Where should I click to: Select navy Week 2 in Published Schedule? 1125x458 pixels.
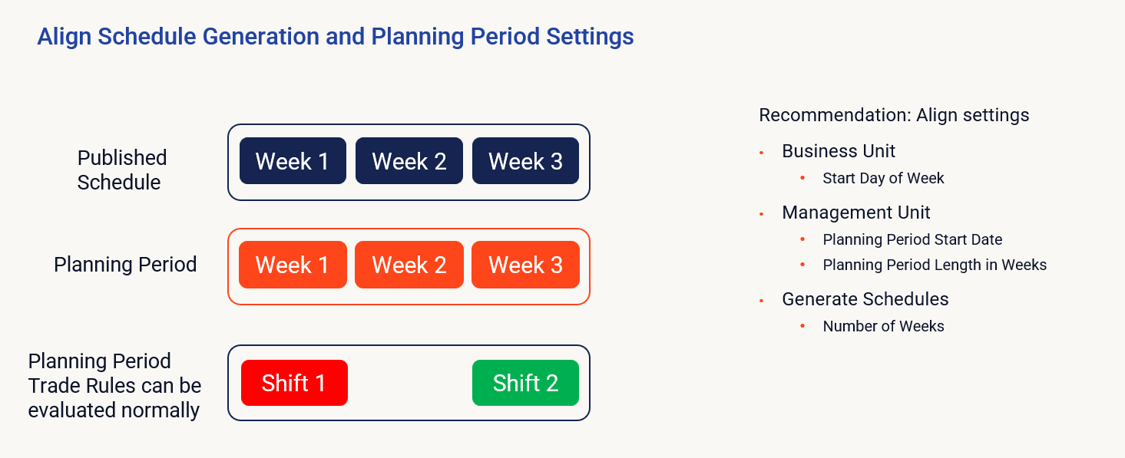click(409, 161)
